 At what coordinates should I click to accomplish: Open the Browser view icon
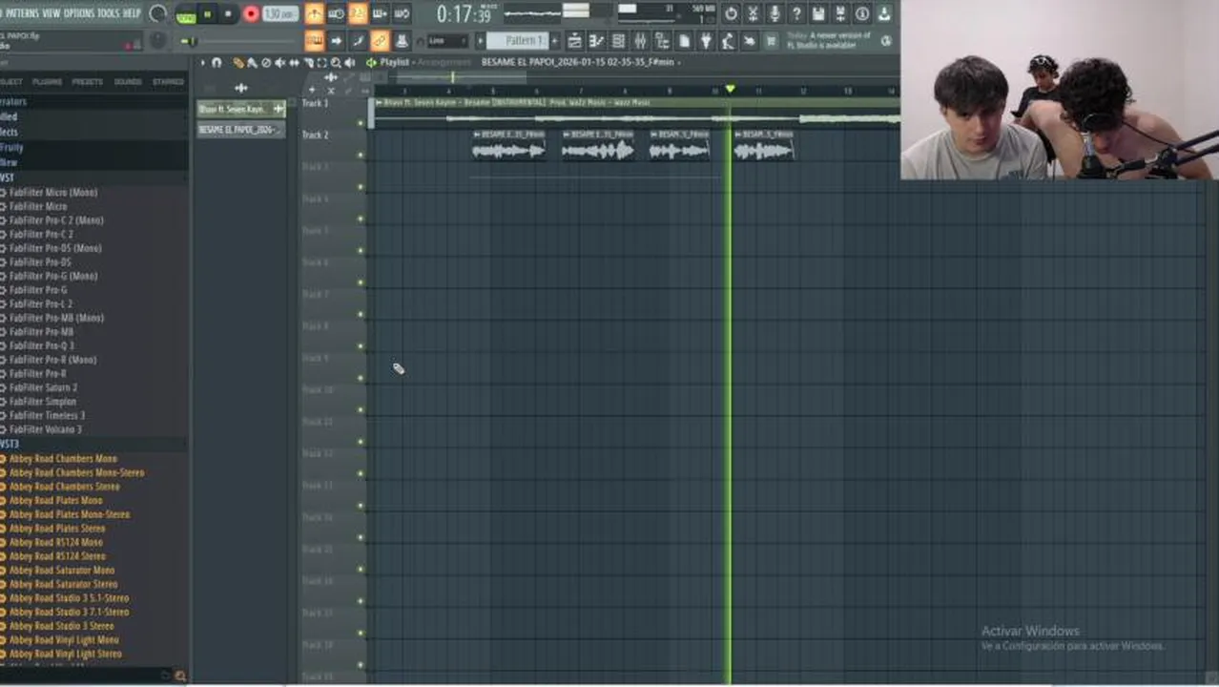point(662,41)
